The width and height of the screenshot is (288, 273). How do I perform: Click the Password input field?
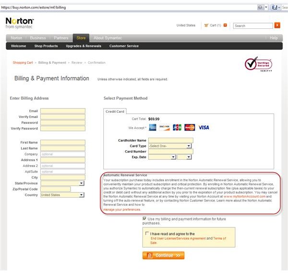click(63, 123)
